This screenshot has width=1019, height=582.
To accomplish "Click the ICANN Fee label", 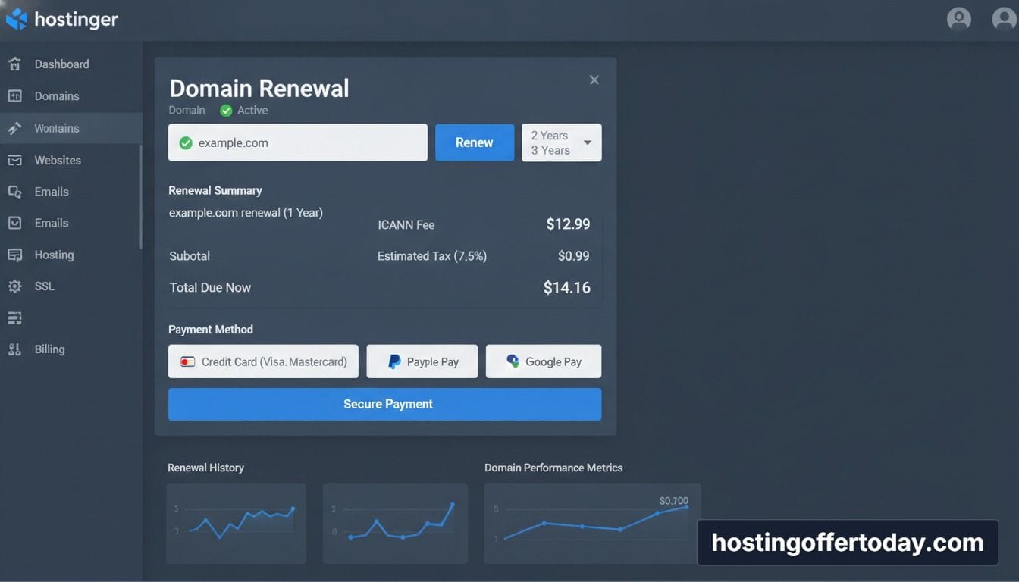I will (406, 225).
